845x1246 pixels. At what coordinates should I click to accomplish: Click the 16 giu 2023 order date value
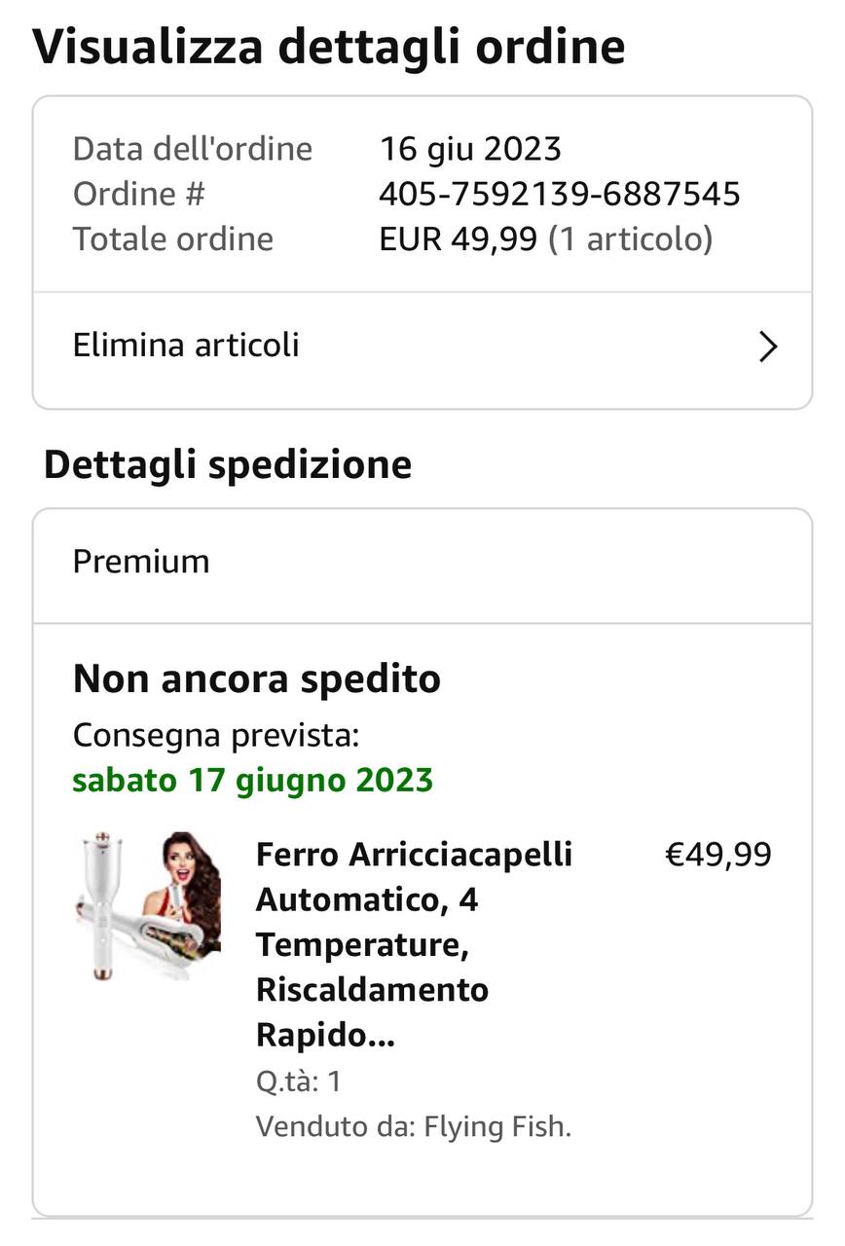[470, 149]
